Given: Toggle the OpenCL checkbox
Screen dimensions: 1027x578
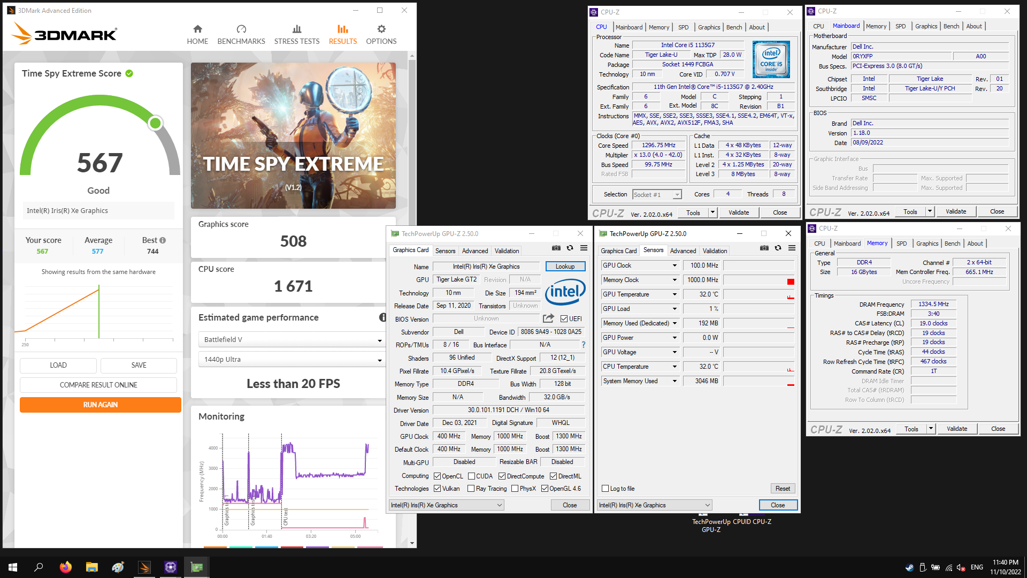Looking at the screenshot, I should pyautogui.click(x=438, y=476).
